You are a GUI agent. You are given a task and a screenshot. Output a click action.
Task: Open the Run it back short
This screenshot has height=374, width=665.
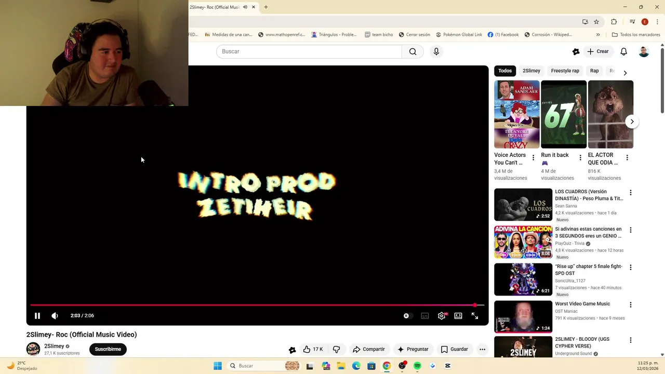click(x=564, y=114)
